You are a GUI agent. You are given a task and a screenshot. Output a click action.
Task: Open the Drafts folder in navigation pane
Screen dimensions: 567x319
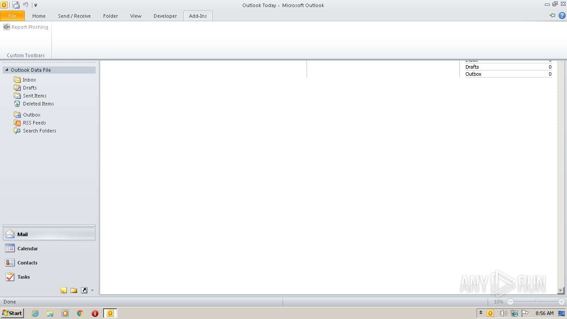point(30,88)
